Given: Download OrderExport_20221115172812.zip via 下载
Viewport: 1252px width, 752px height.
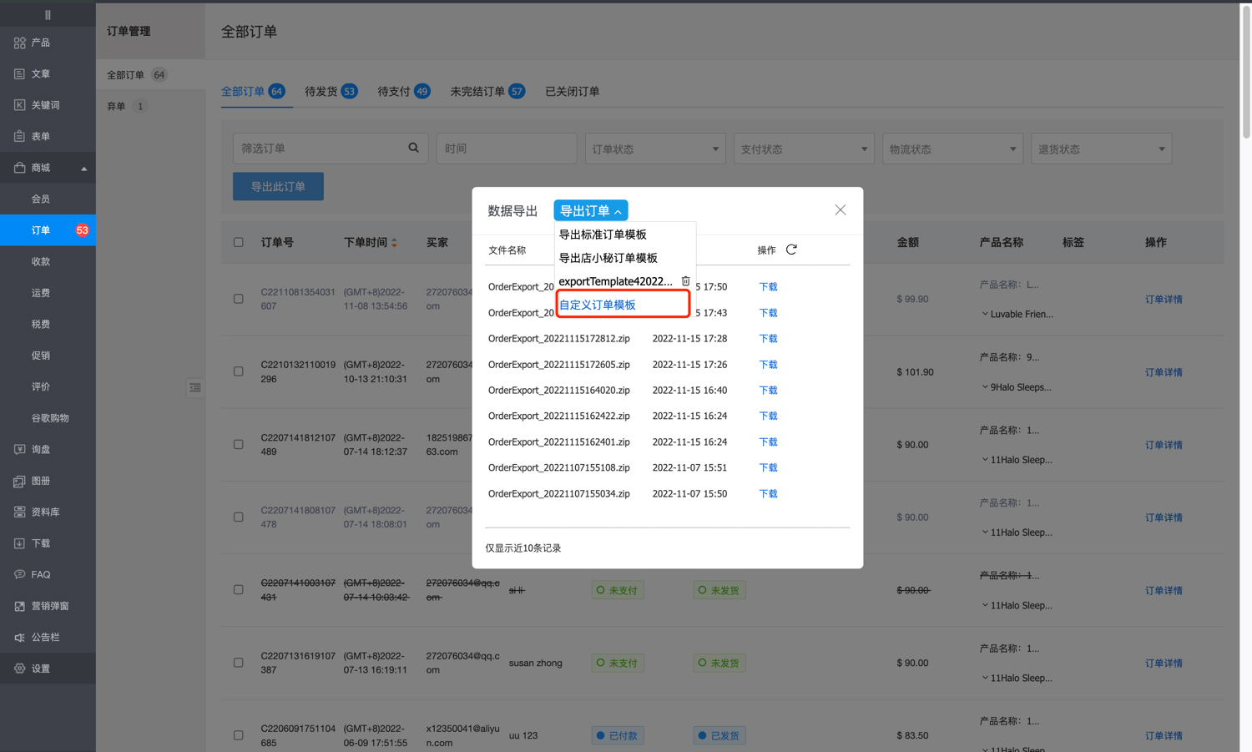Looking at the screenshot, I should 768,339.
